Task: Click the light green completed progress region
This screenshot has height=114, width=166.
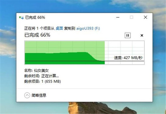Action: tap(65, 47)
